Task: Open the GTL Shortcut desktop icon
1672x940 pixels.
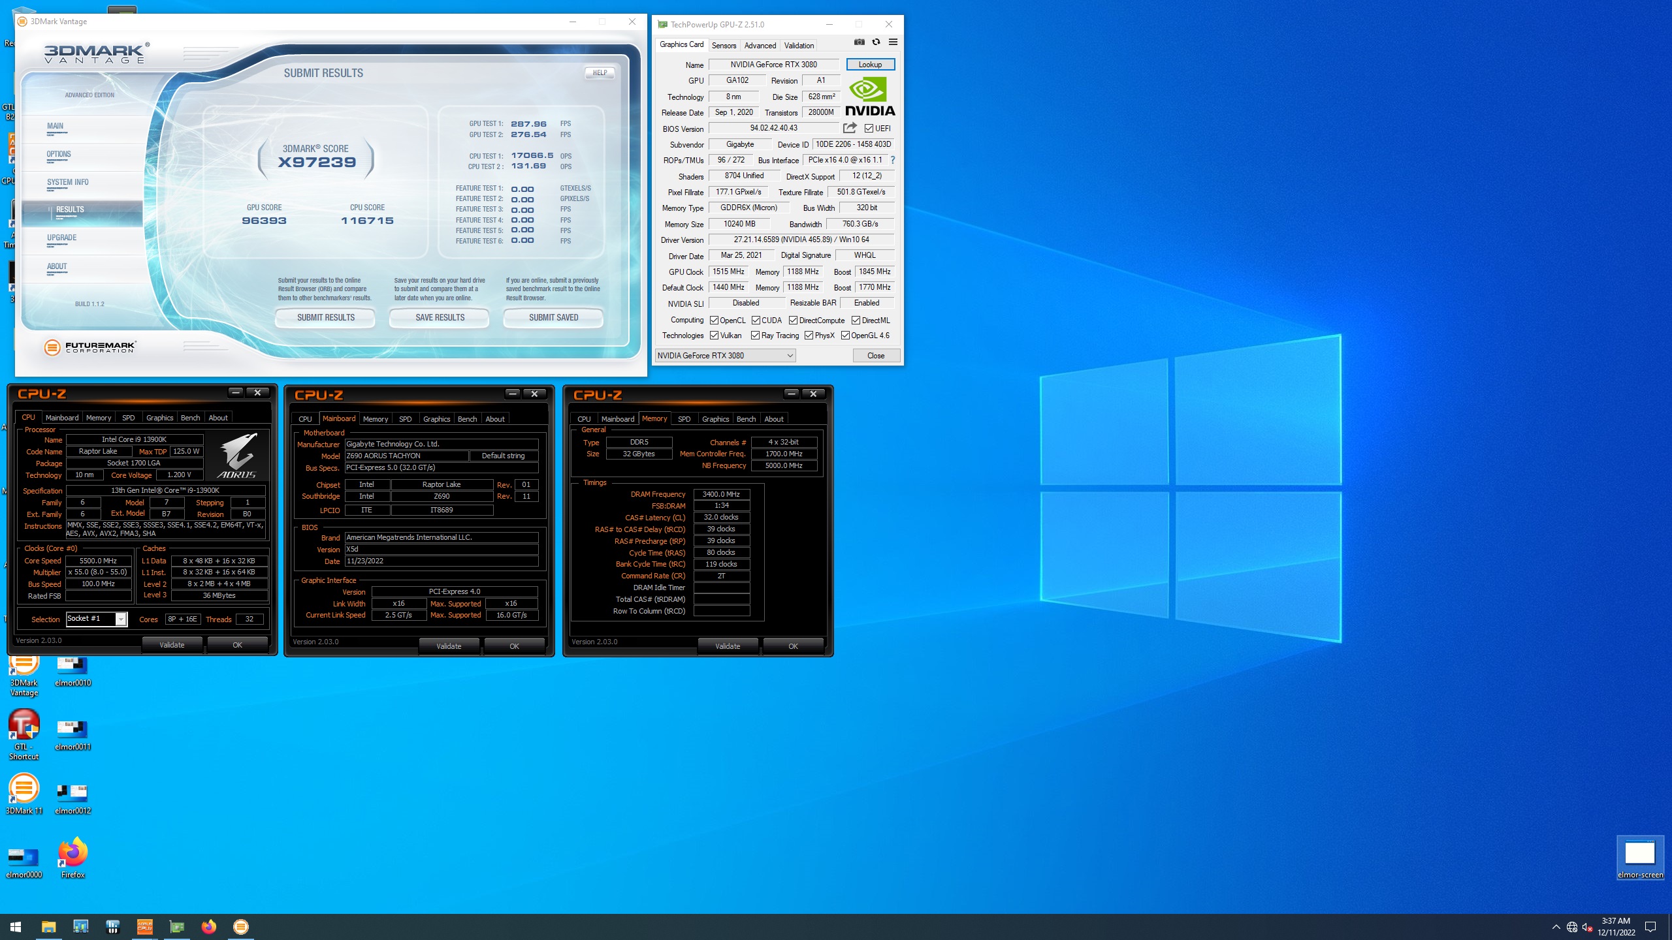Action: tap(24, 734)
